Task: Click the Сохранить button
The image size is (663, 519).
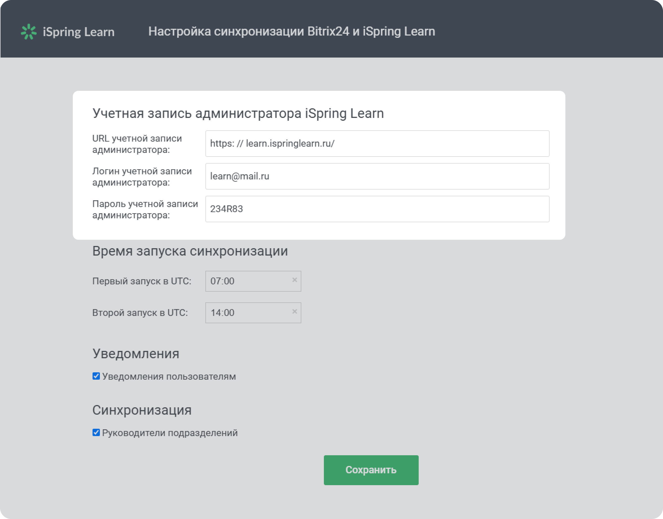Action: pyautogui.click(x=371, y=470)
